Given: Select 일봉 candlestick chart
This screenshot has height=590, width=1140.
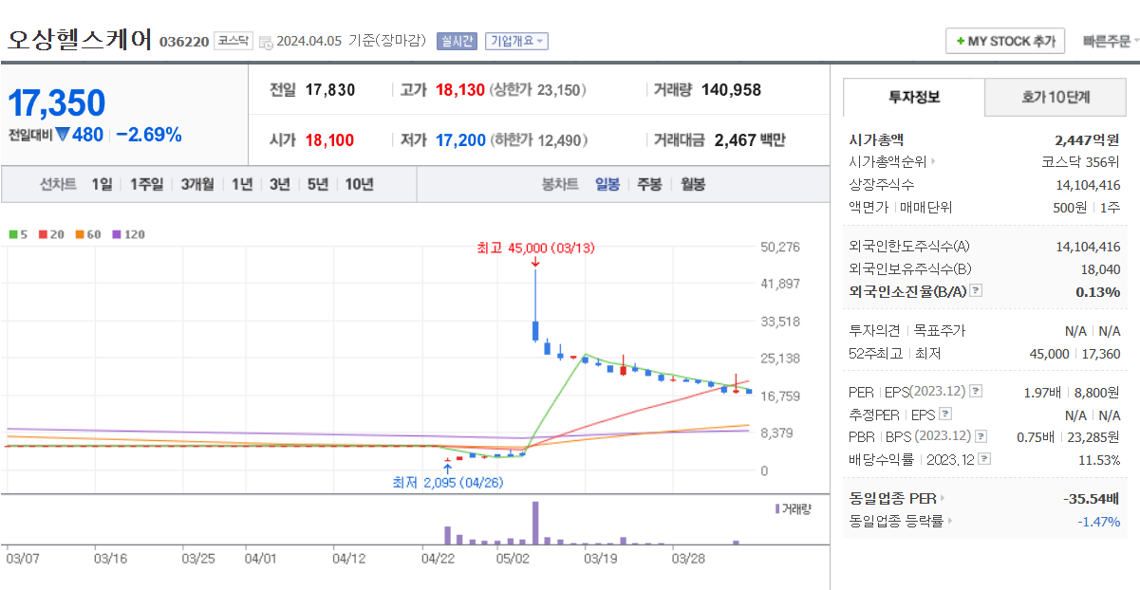Looking at the screenshot, I should point(607,184).
